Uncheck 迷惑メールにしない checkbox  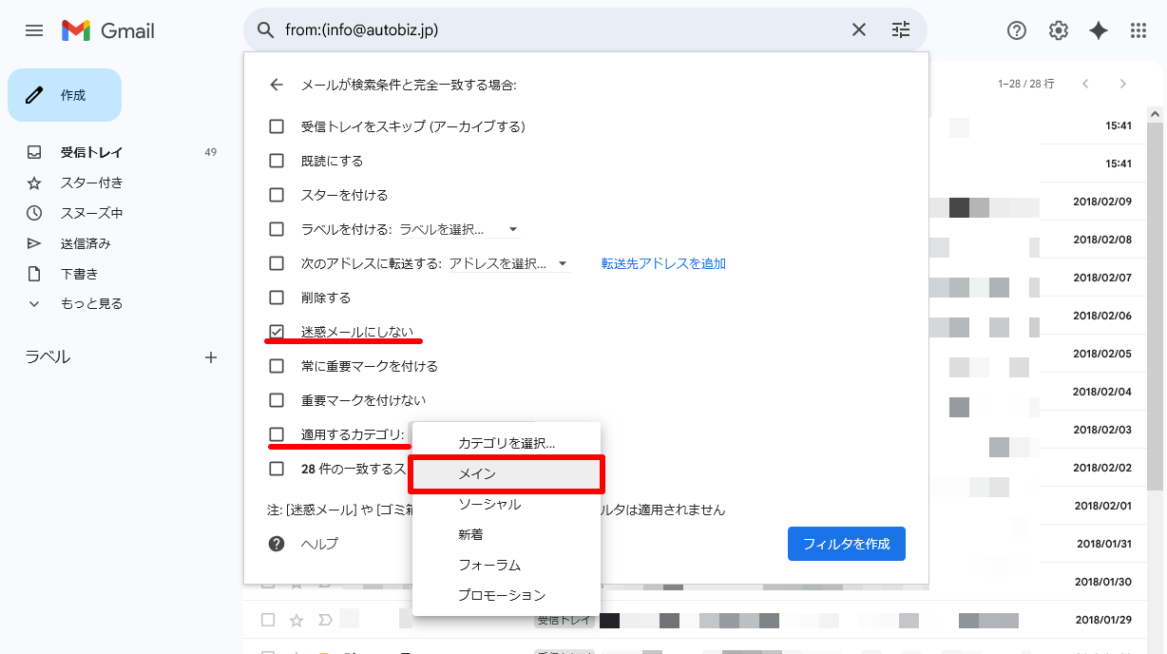[x=277, y=332]
